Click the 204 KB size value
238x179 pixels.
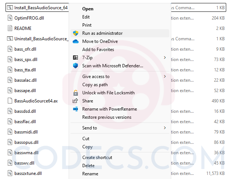(x=218, y=18)
